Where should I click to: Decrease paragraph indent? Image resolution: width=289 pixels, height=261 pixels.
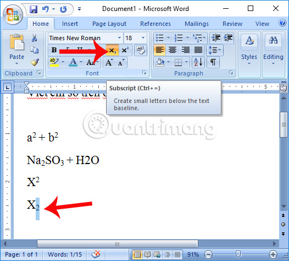click(216, 38)
